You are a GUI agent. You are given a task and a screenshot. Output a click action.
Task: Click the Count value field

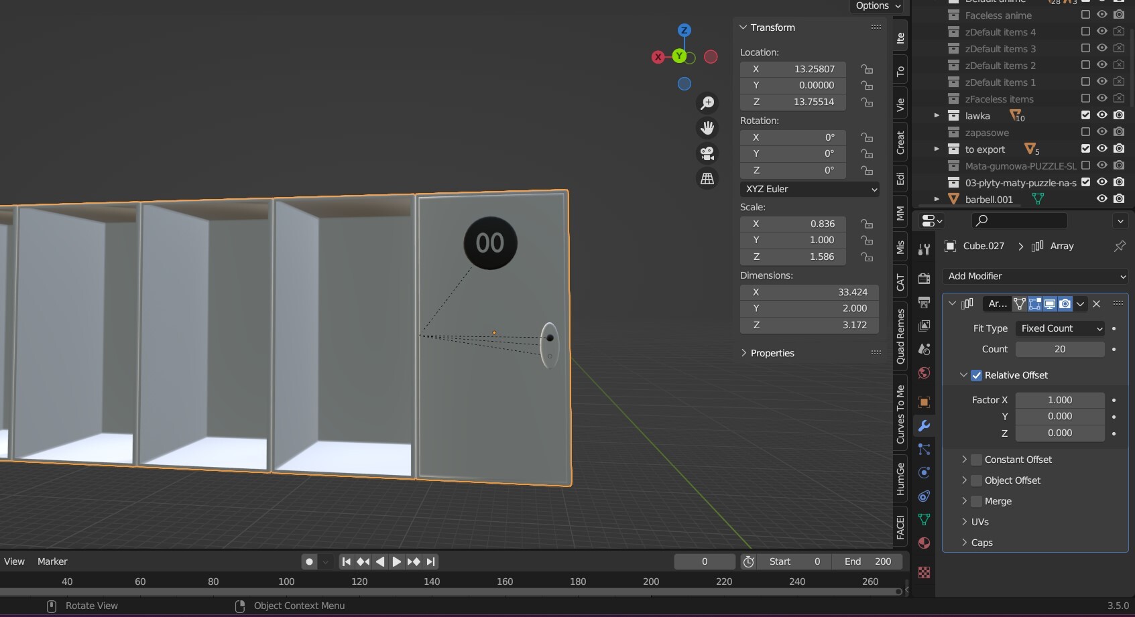[1059, 349]
